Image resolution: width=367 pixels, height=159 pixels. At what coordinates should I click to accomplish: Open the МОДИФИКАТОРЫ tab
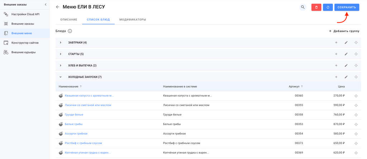[133, 20]
